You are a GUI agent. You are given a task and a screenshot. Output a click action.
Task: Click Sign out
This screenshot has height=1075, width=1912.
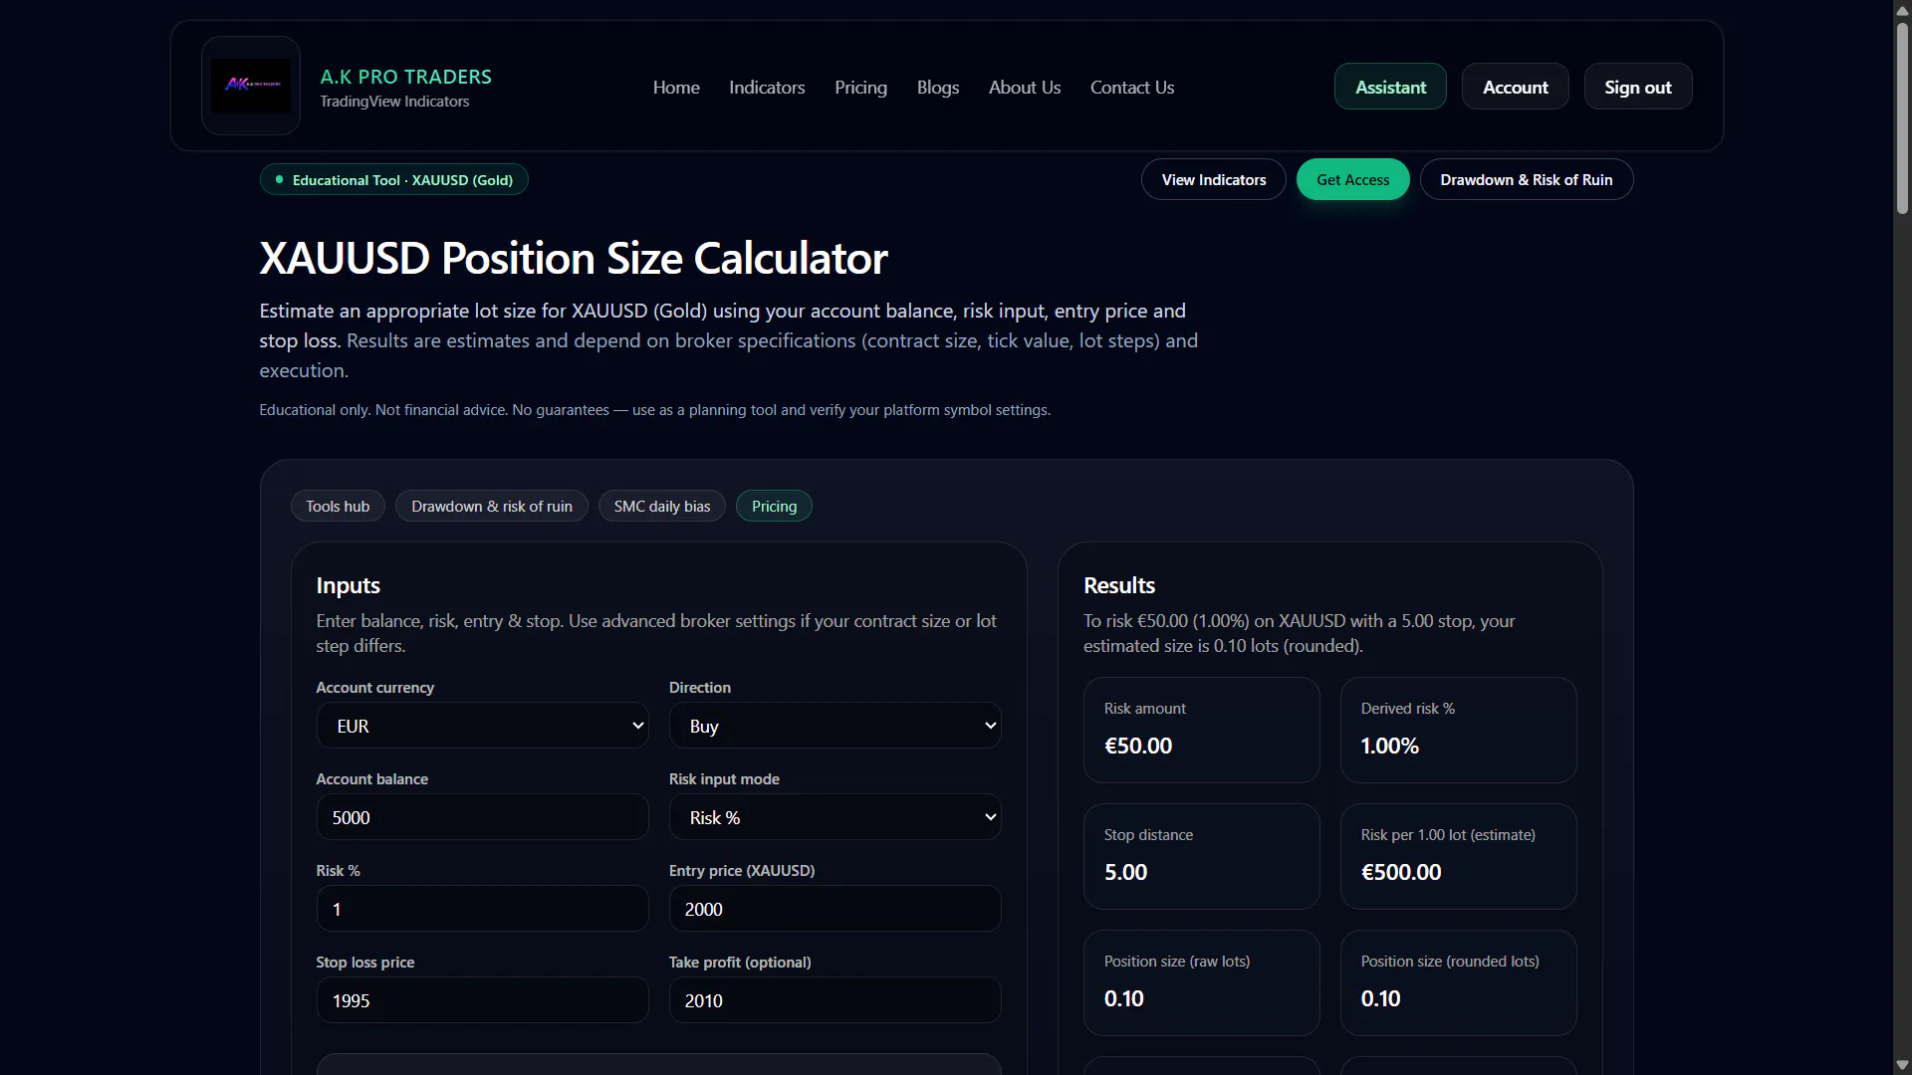[x=1638, y=87]
